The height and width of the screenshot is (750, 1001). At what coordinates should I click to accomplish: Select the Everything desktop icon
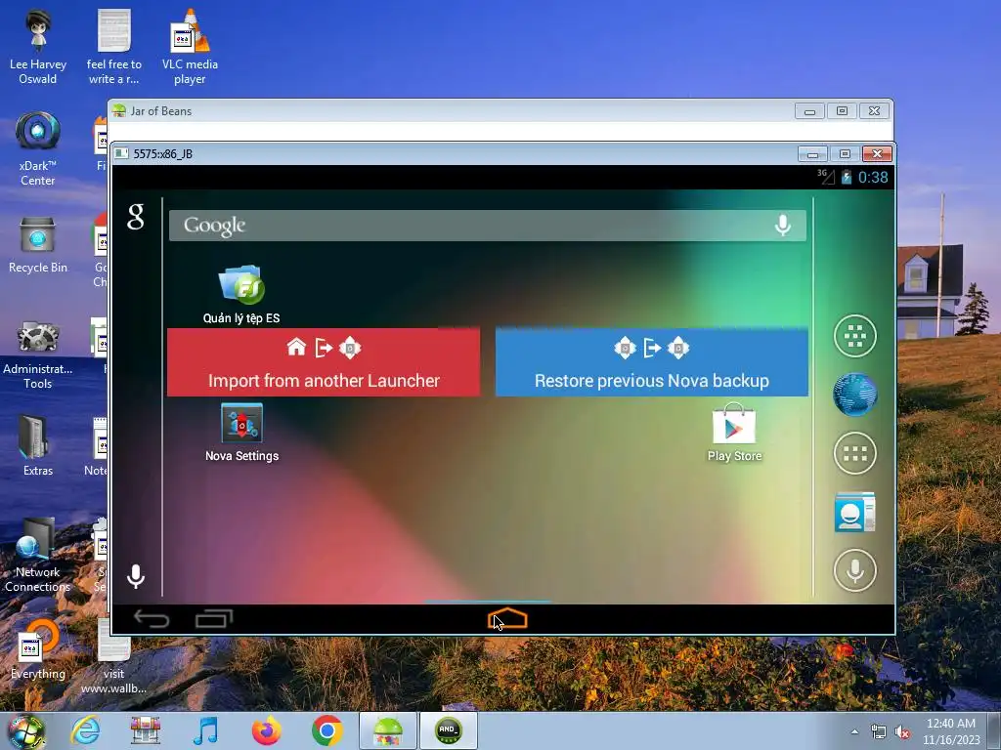click(x=38, y=649)
